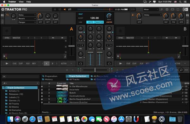Select the All Tracks favorite tab
The height and width of the screenshot is (124, 190).
click(x=73, y=79)
